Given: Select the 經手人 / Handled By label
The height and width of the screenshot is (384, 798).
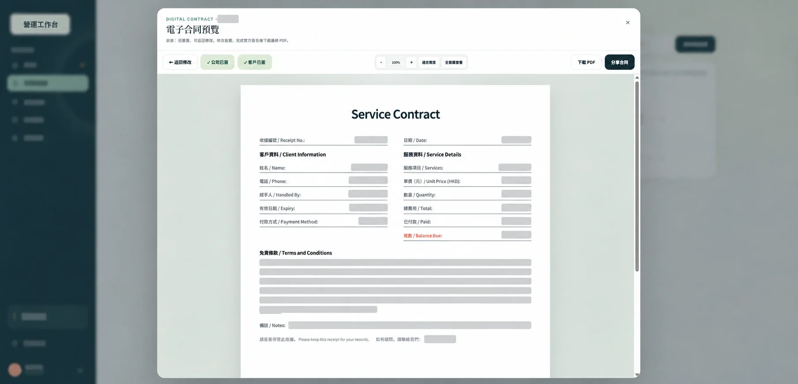Looking at the screenshot, I should 280,195.
